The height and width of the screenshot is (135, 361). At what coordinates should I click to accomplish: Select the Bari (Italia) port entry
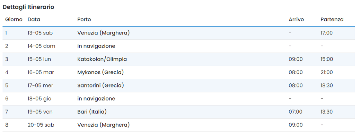click(92, 112)
